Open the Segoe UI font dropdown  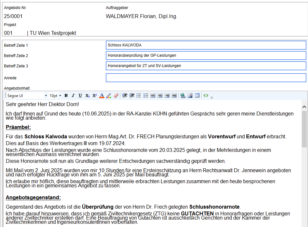pyautogui.click(x=46, y=96)
